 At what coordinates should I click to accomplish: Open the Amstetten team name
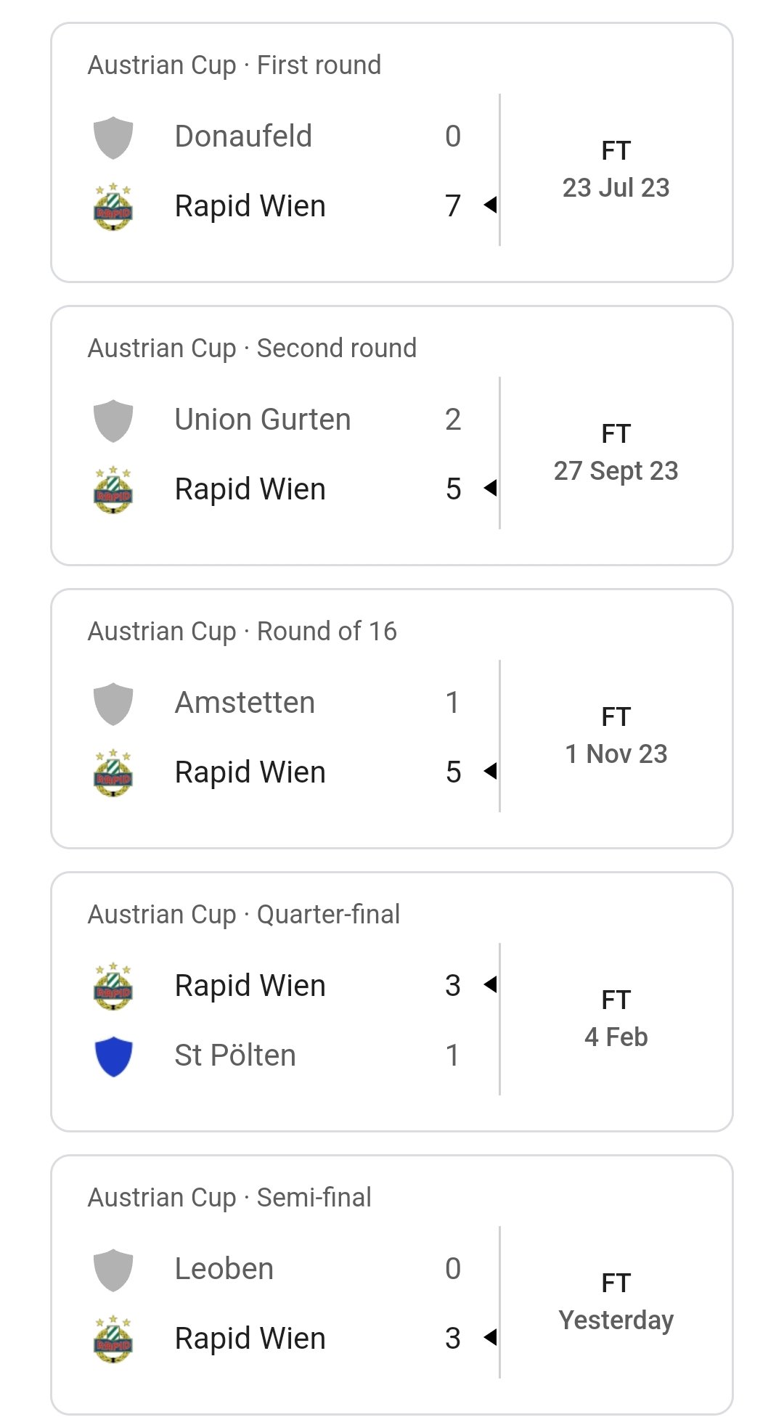pos(245,703)
